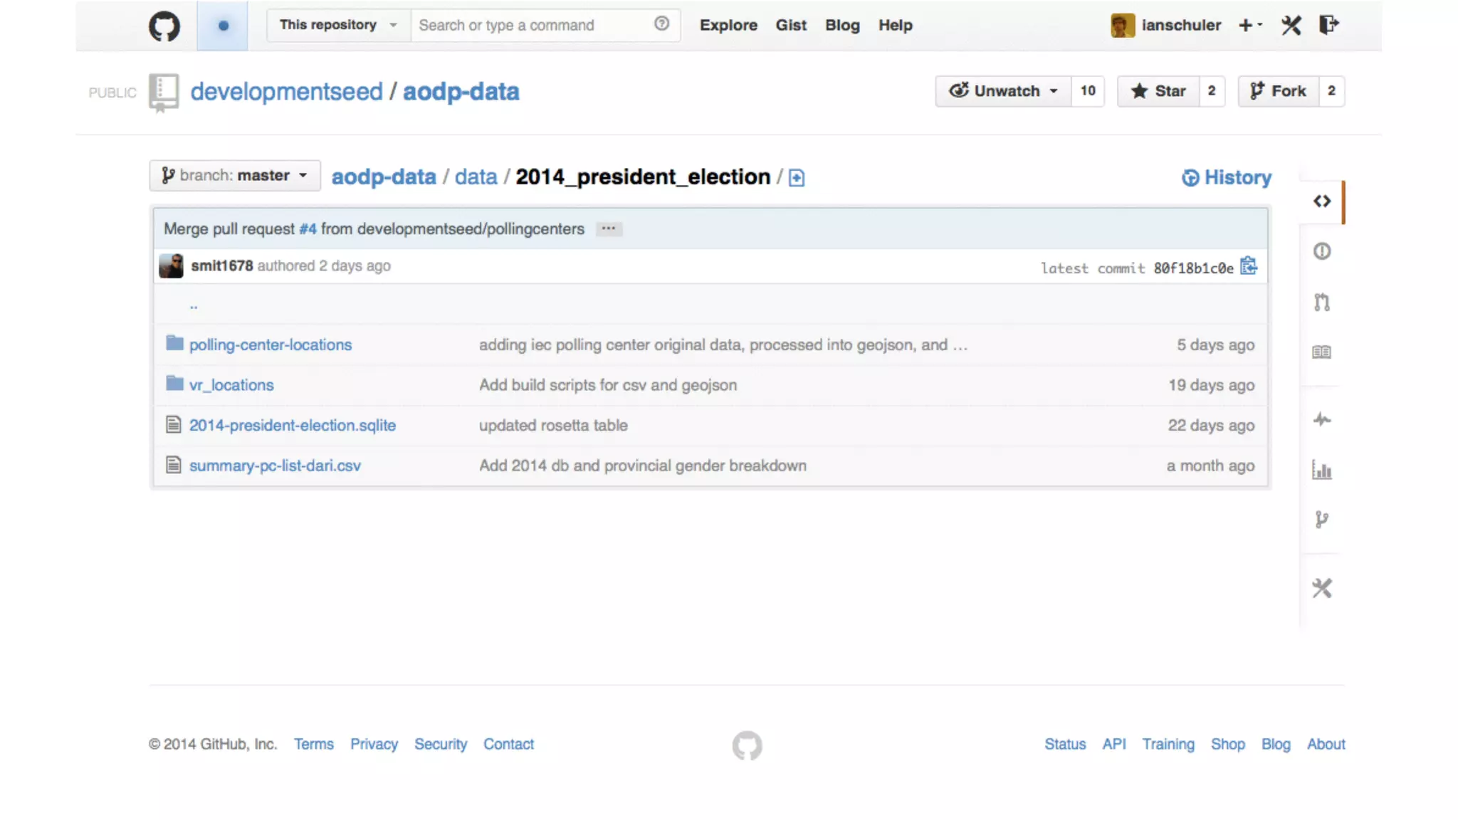Open Explore in the top navigation

(x=728, y=25)
